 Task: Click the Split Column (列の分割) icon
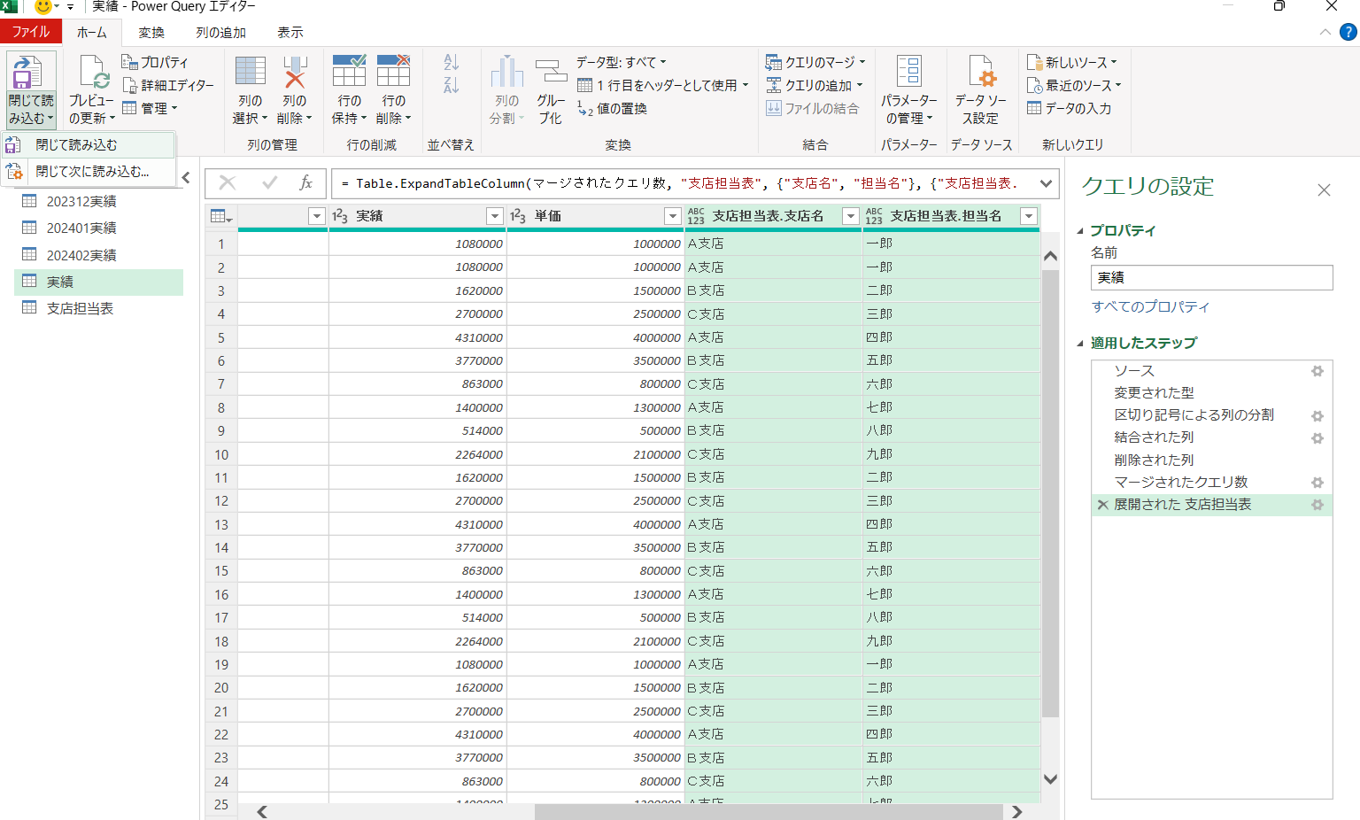[x=507, y=71]
